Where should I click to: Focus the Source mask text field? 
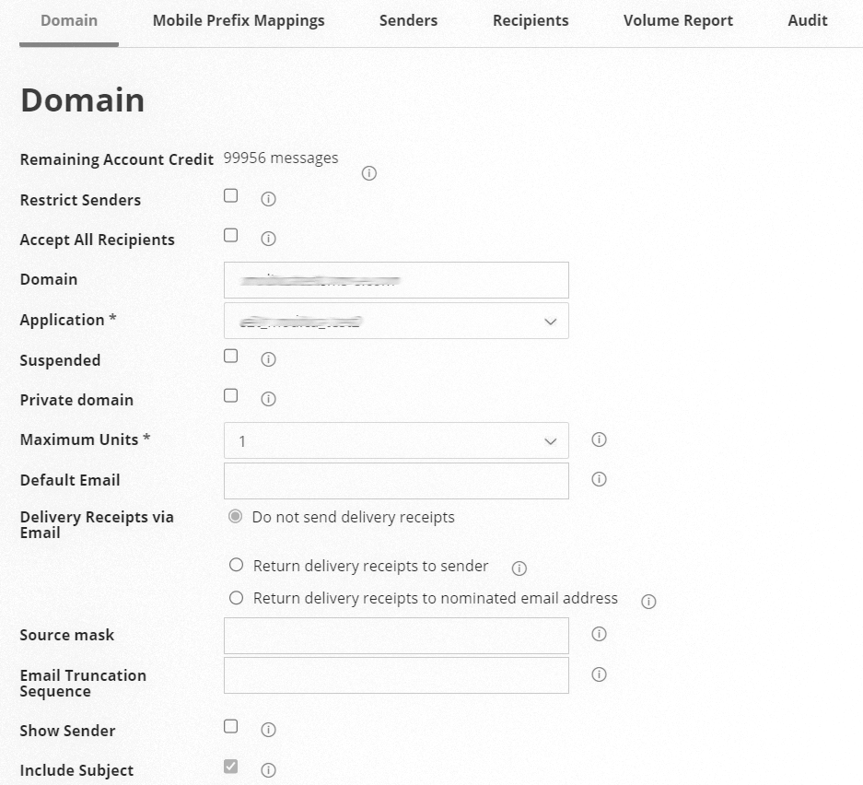click(396, 635)
